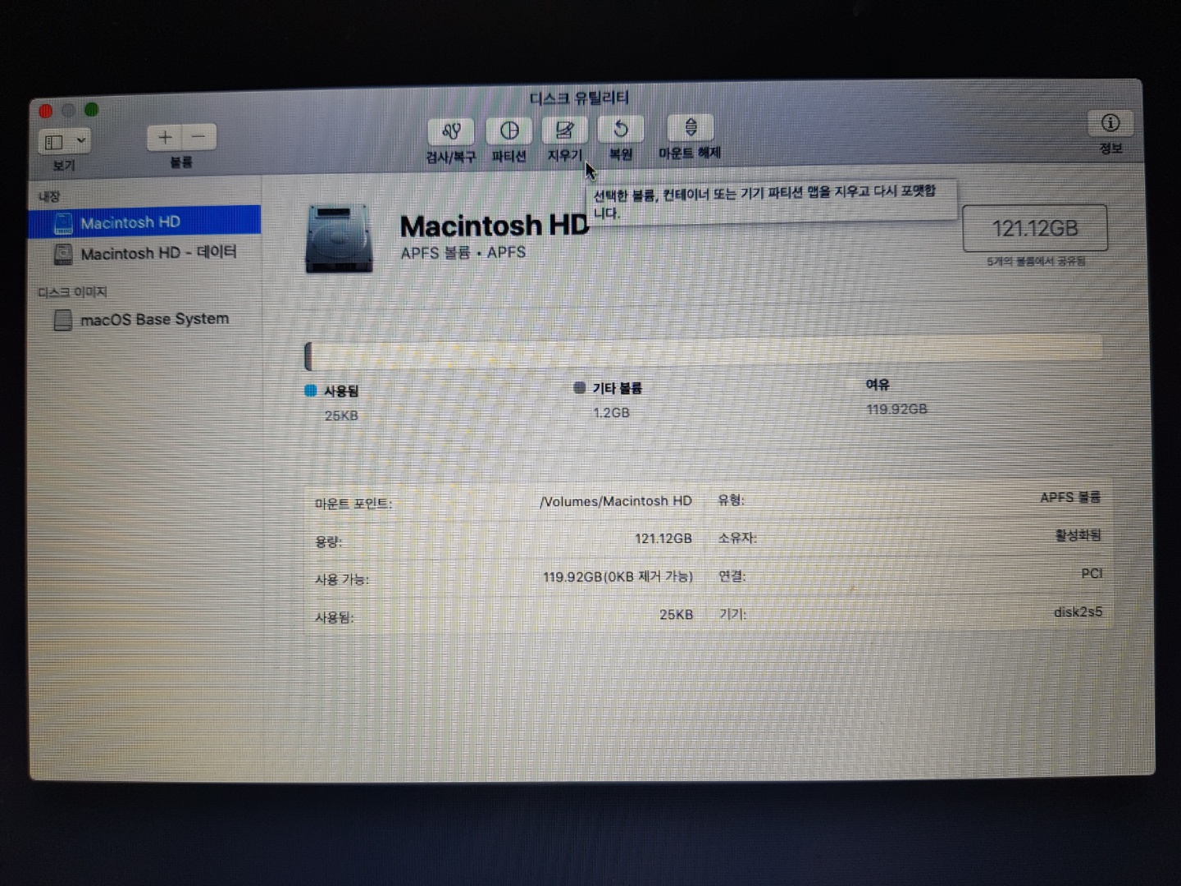
Task: Click the First Aid (검사/복구) toolbar icon
Action: (x=451, y=130)
